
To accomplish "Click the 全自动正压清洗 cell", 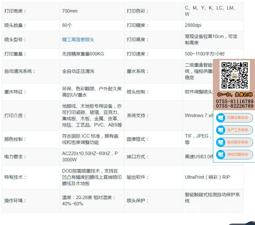I will pos(78,72).
